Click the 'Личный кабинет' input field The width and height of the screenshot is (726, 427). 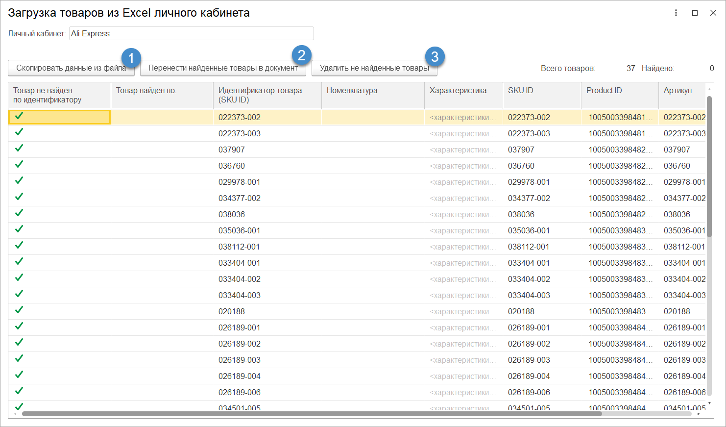pyautogui.click(x=191, y=33)
